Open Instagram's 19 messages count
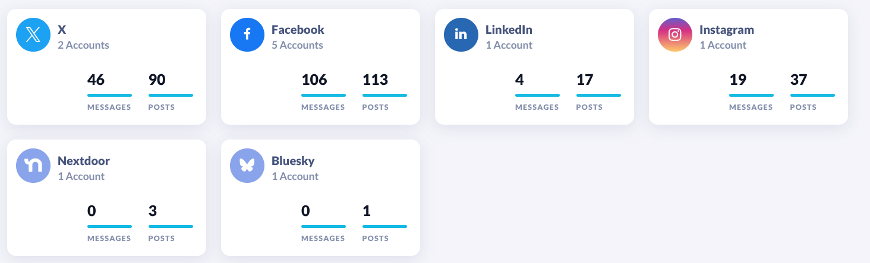The height and width of the screenshot is (263, 870). pos(737,80)
